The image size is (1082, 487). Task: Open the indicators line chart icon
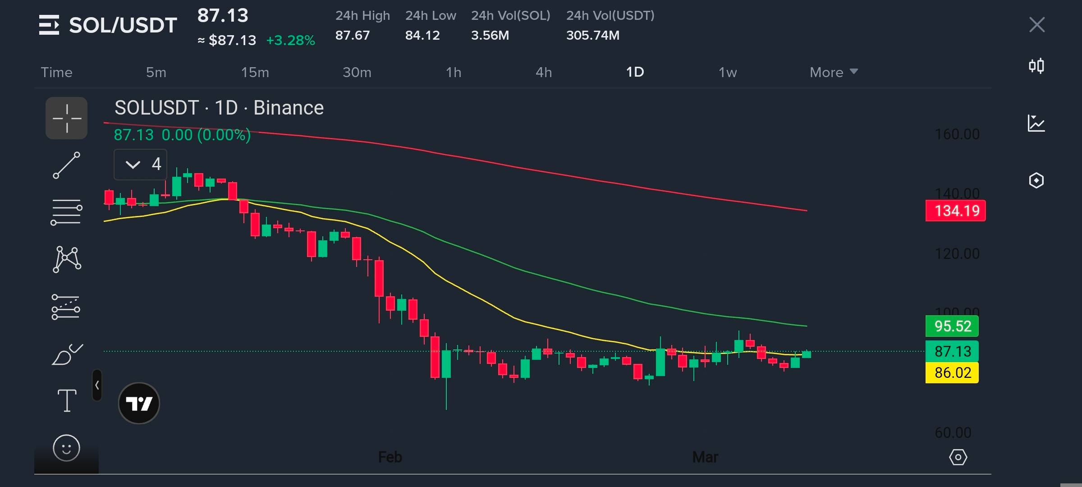tap(1036, 123)
